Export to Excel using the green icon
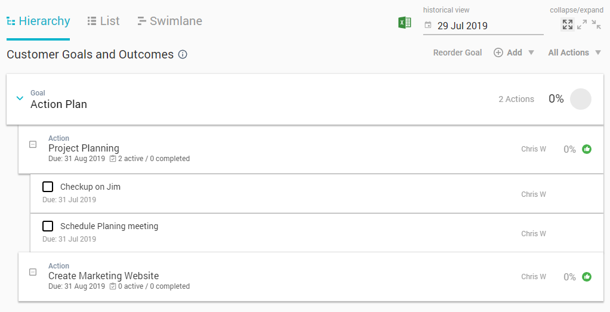This screenshot has height=312, width=610. coord(405,23)
